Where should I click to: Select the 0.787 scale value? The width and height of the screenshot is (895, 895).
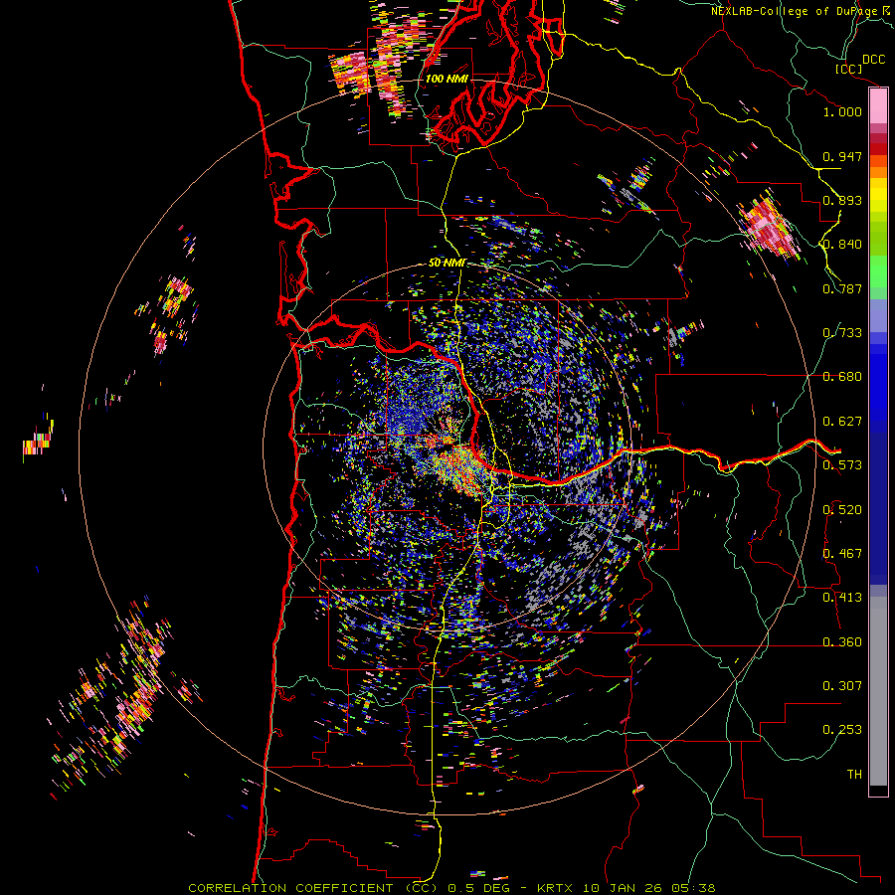pos(842,288)
